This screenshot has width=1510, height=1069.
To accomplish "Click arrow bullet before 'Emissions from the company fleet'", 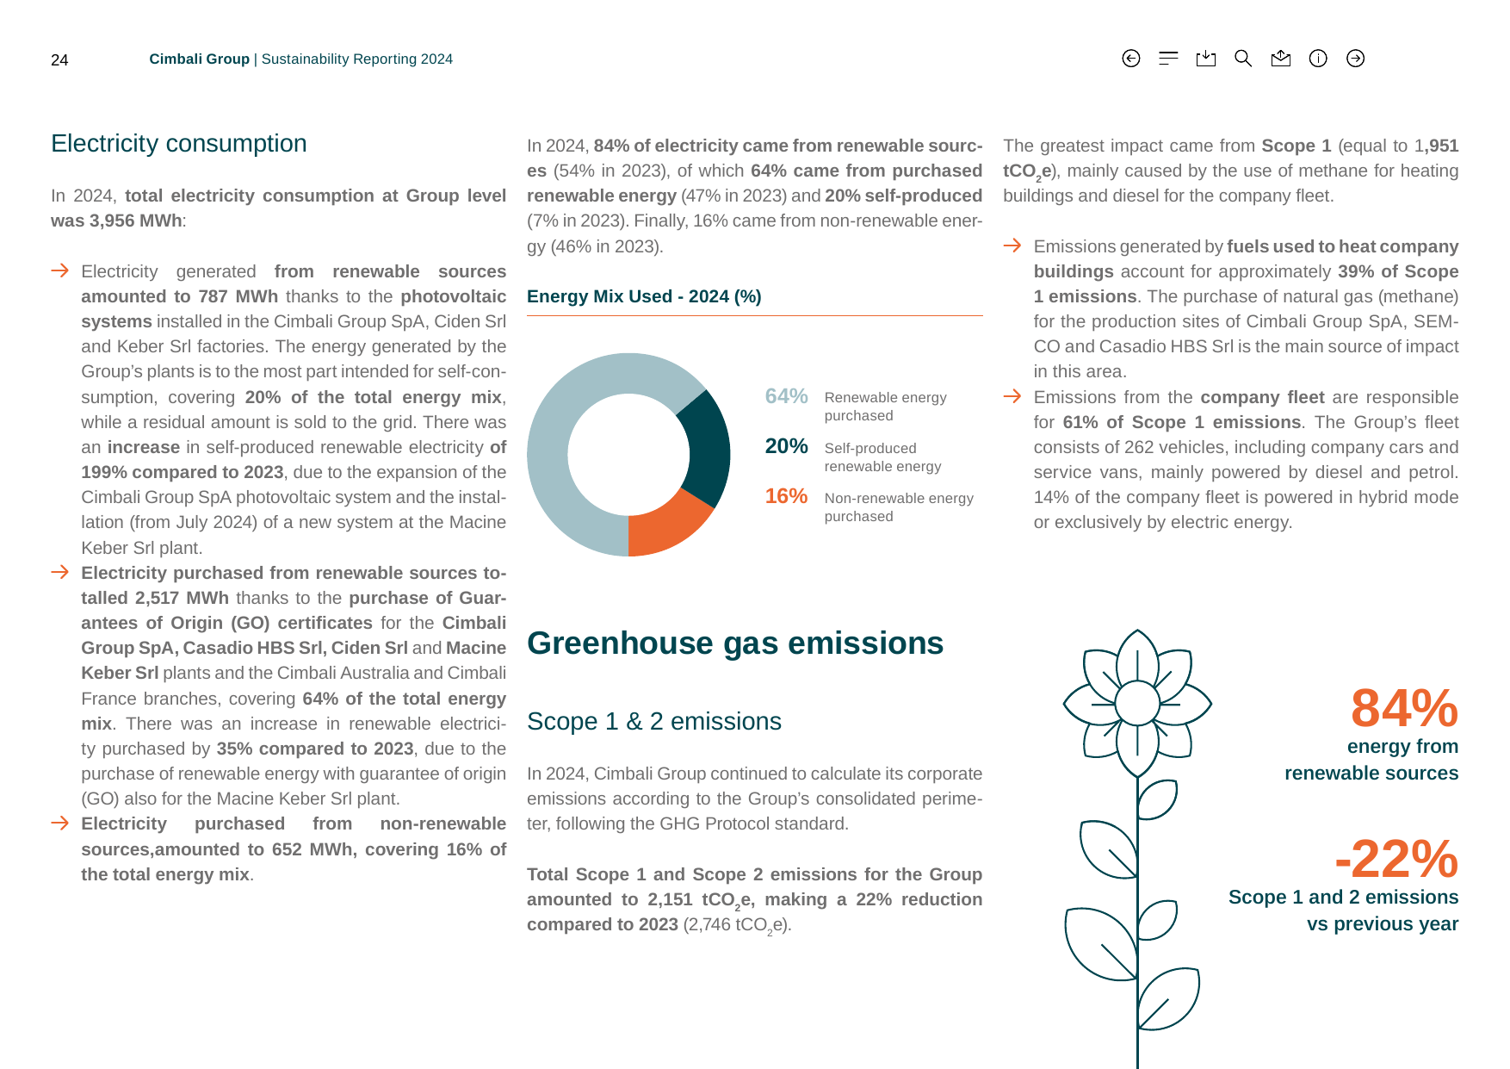I will click(x=1012, y=396).
